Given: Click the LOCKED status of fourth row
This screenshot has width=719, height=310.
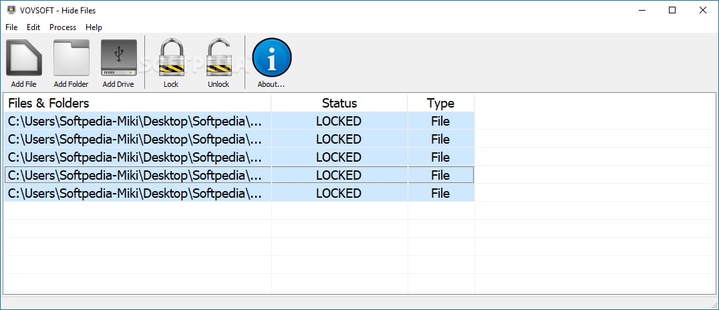Looking at the screenshot, I should point(339,175).
